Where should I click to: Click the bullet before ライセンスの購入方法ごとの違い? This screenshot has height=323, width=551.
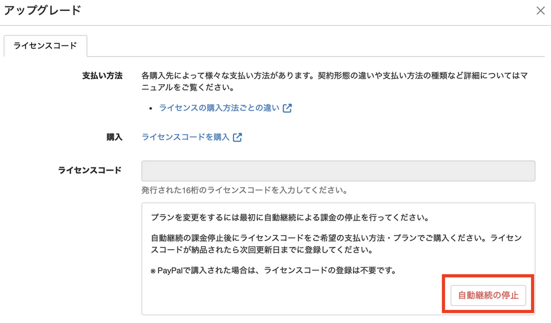(150, 108)
